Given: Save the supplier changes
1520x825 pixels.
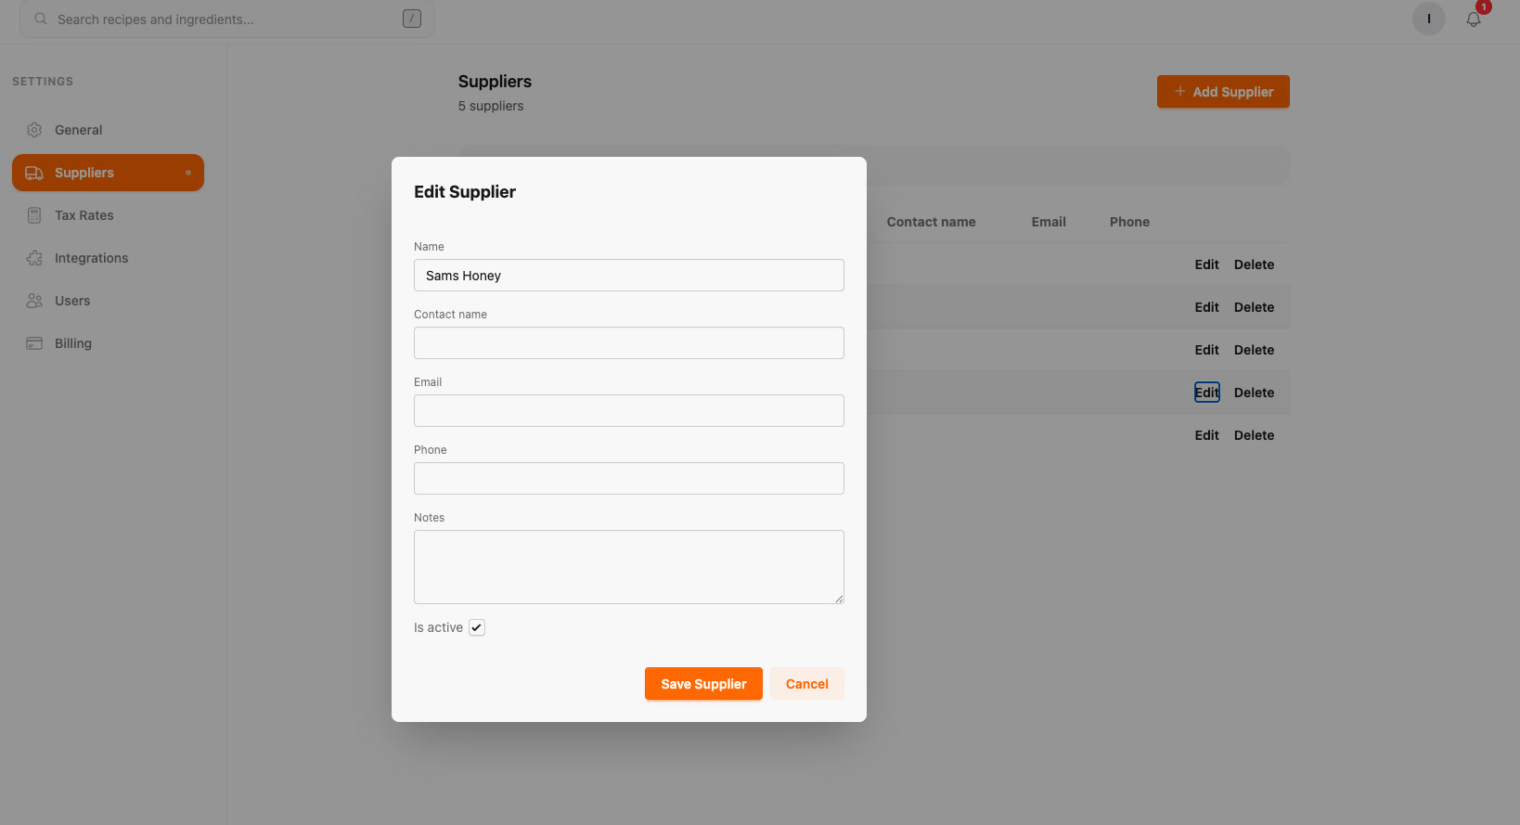Looking at the screenshot, I should pos(703,684).
